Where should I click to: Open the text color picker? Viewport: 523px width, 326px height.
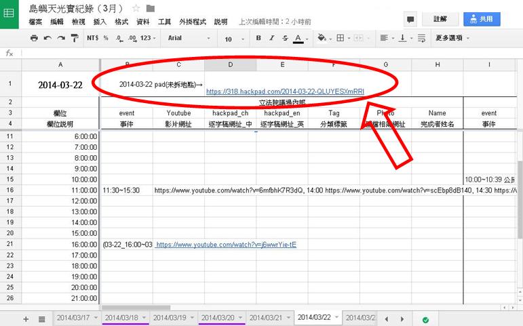[x=299, y=39]
